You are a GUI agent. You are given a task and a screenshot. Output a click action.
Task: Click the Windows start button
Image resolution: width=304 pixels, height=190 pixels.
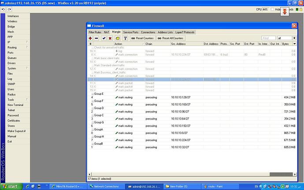pos(11,186)
